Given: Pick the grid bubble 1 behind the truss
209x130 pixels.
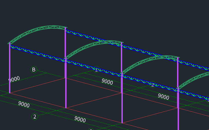Looking at the screenshot, I should point(97,69).
